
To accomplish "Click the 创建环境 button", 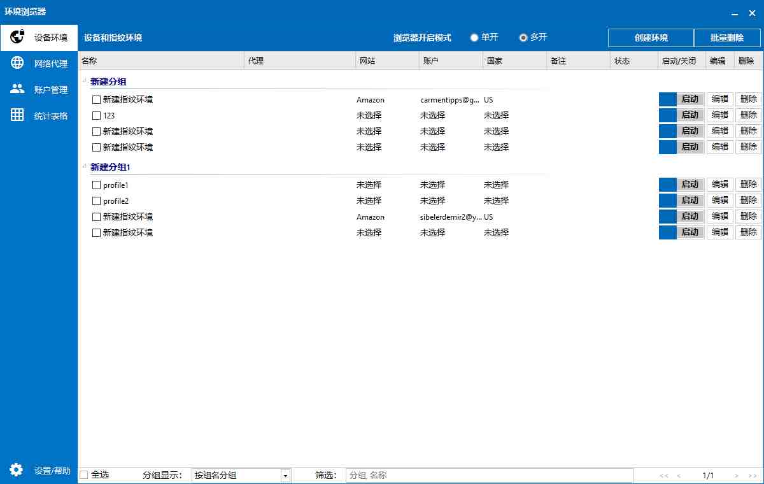I will click(x=651, y=38).
